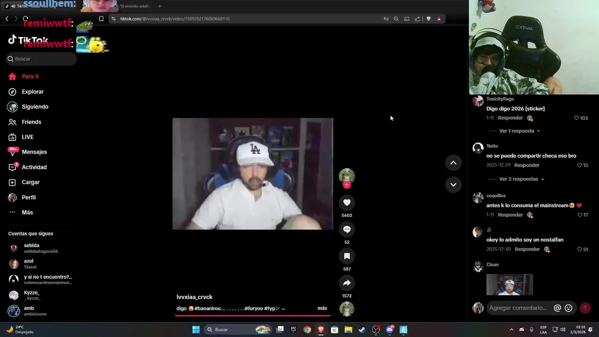Reload page in browser toolbar
This screenshot has width=599, height=337.
click(x=25, y=19)
